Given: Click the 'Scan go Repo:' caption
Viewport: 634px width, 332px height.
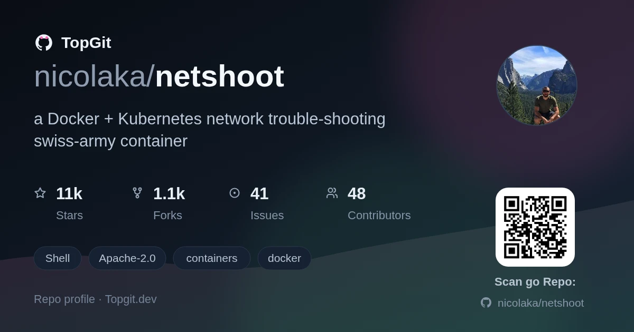Looking at the screenshot, I should pyautogui.click(x=535, y=282).
